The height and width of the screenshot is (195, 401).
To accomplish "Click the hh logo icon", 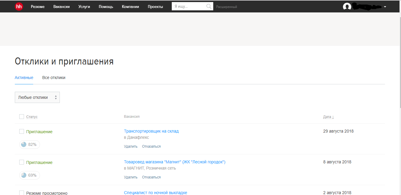I will pyautogui.click(x=19, y=7).
